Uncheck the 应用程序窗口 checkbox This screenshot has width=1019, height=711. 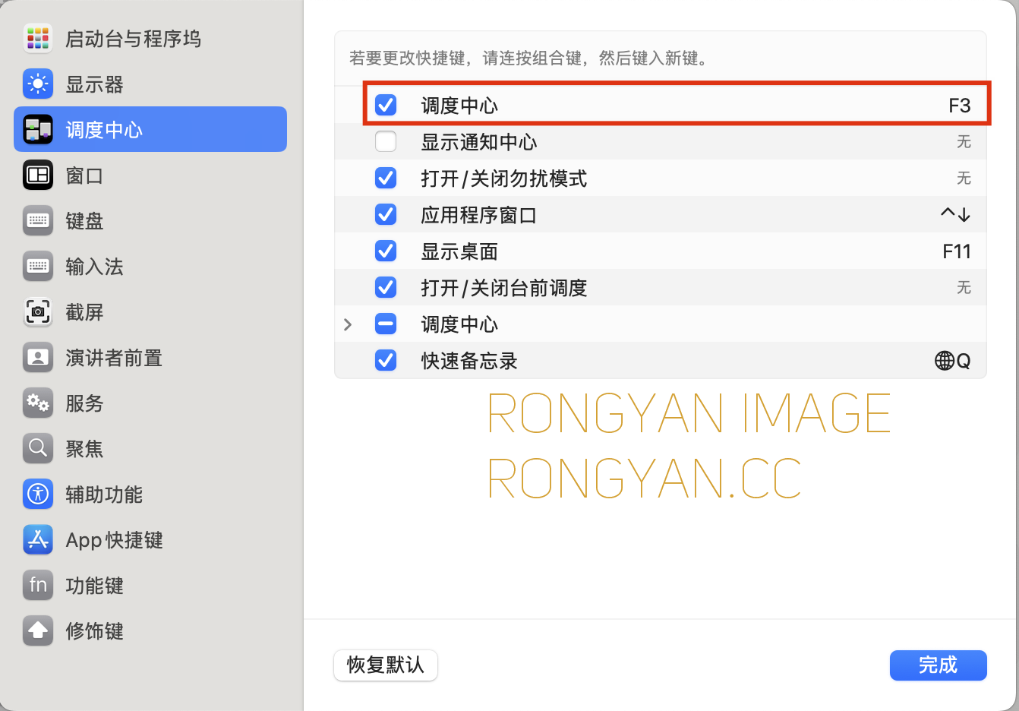click(x=386, y=214)
